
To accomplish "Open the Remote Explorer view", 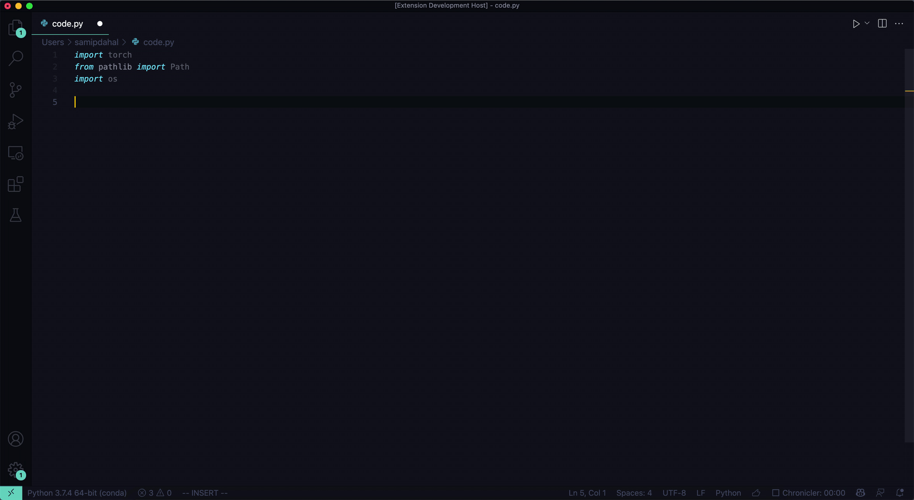I will tap(16, 153).
